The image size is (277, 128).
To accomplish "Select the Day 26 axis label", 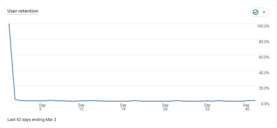I will [x=165, y=107].
